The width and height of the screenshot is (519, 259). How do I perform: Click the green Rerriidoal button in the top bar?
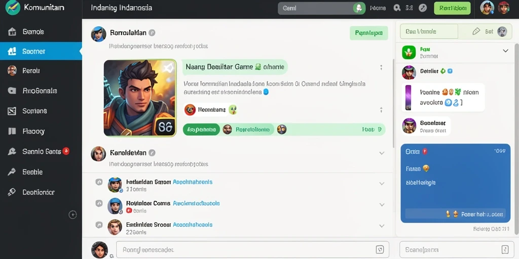(452, 8)
